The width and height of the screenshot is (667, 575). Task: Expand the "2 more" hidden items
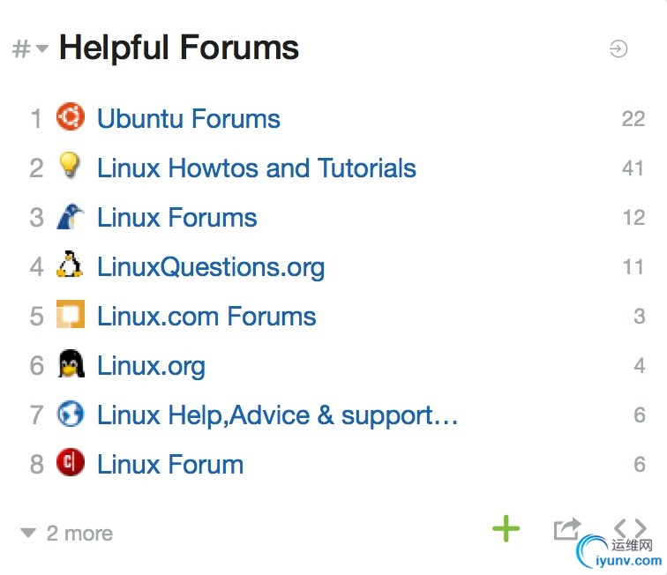67,533
